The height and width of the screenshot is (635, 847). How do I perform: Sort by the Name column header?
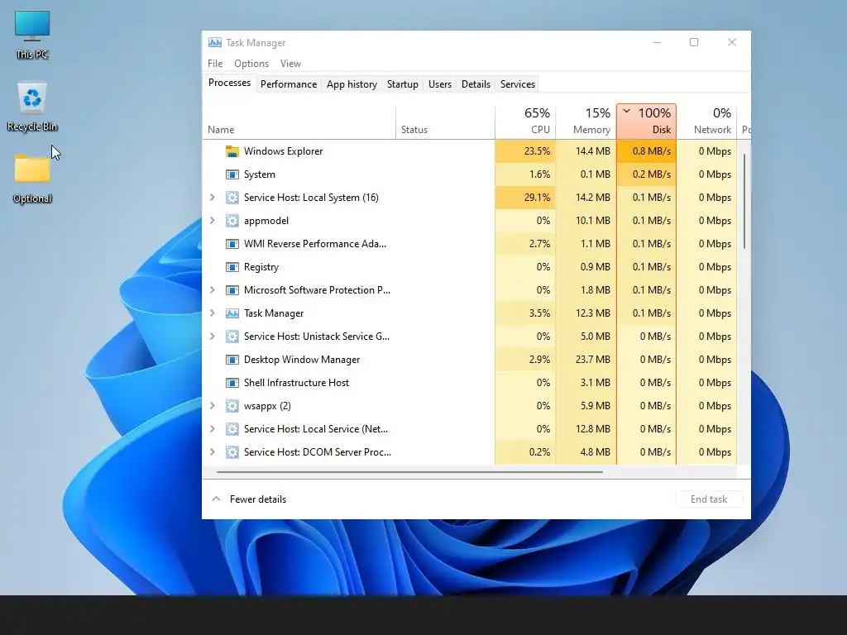pyautogui.click(x=299, y=122)
